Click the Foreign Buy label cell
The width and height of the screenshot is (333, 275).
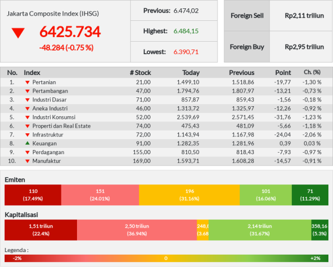coord(247,46)
